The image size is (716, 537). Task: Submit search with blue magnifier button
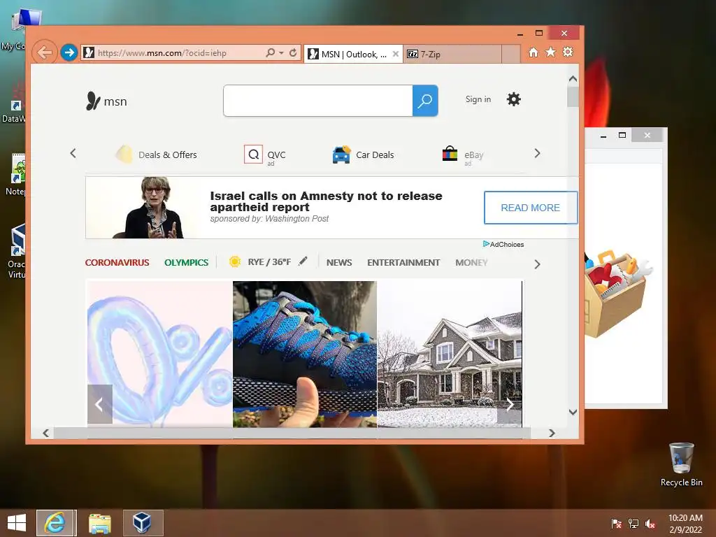(425, 101)
